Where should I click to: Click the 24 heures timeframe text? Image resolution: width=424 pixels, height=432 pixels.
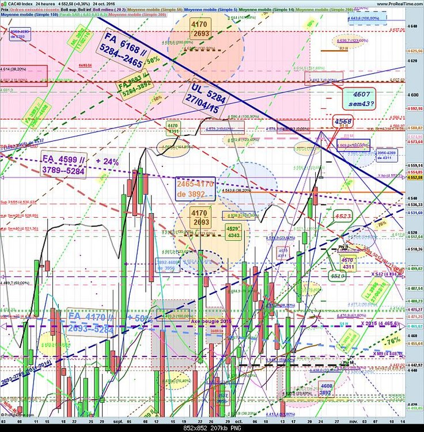45,4
